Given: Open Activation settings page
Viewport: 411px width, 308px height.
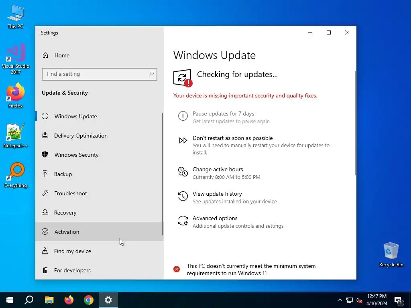Looking at the screenshot, I should tap(100, 231).
